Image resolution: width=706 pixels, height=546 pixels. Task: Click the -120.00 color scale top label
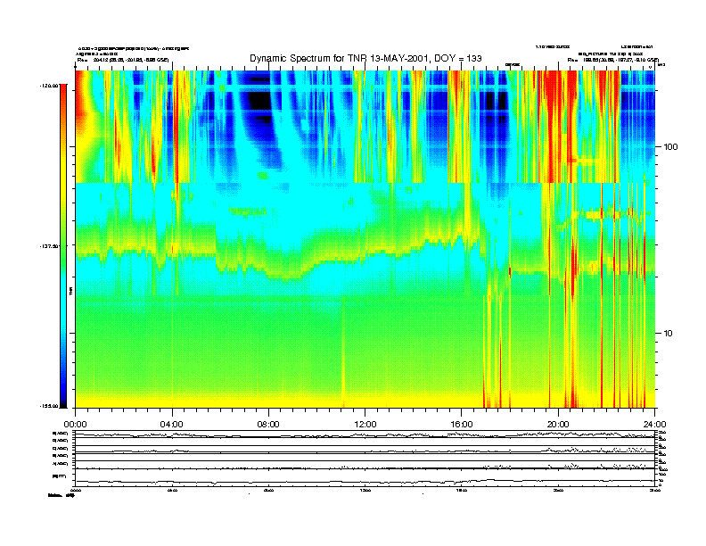click(x=49, y=85)
